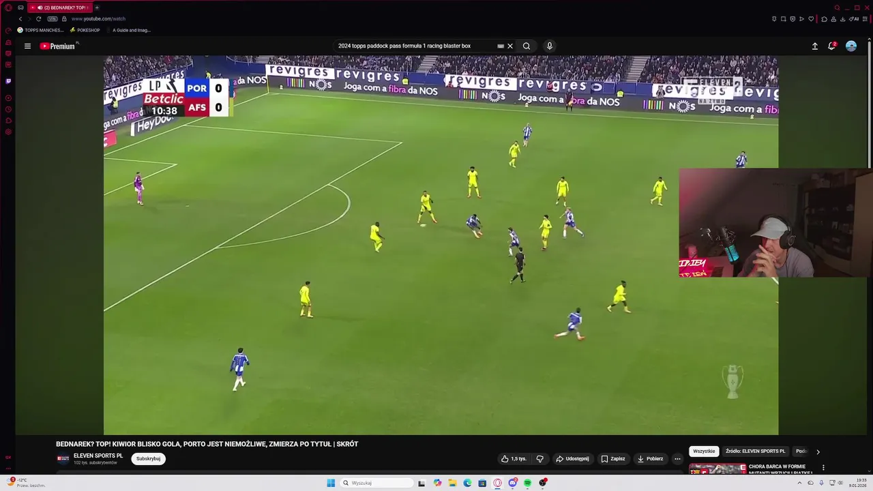
Task: Open the ELEVEN SPORTS PL channel name
Action: 98,456
